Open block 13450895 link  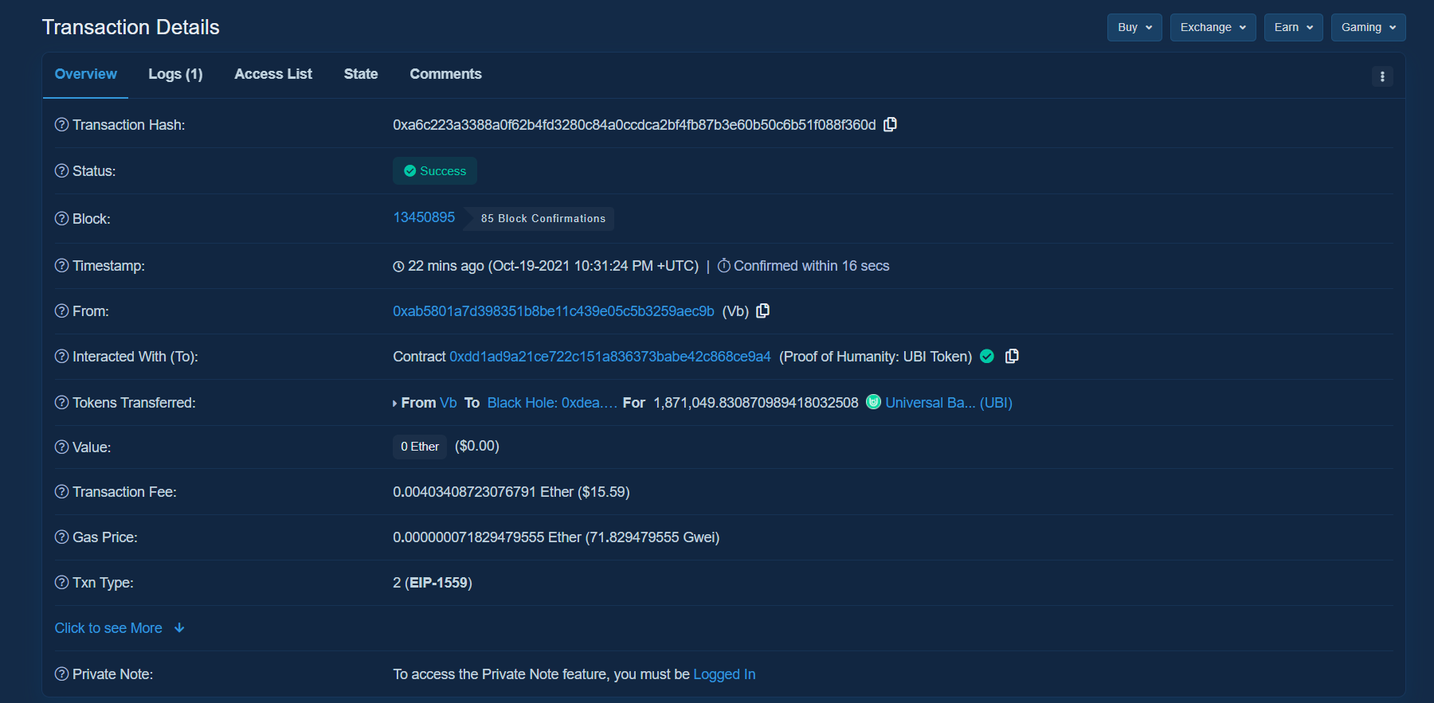tap(424, 217)
